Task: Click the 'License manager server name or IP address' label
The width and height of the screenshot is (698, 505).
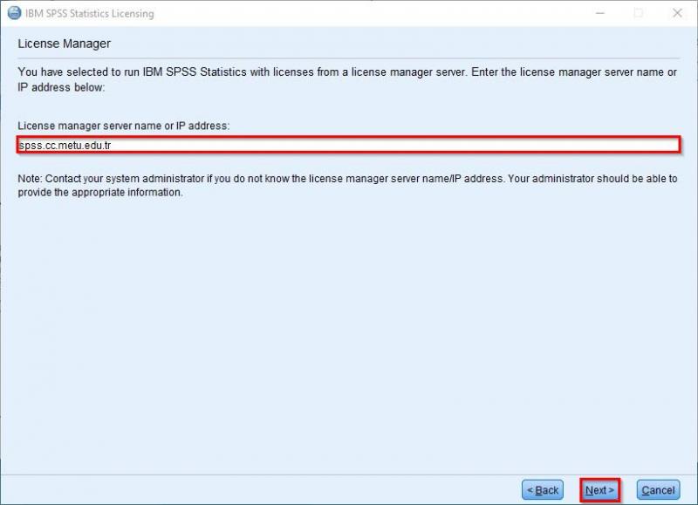Action: point(123,126)
